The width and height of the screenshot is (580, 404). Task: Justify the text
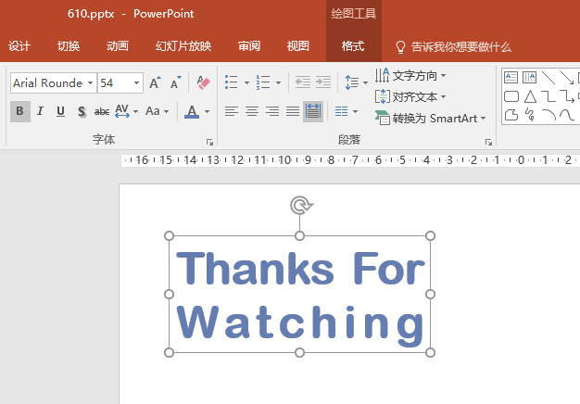point(293,111)
